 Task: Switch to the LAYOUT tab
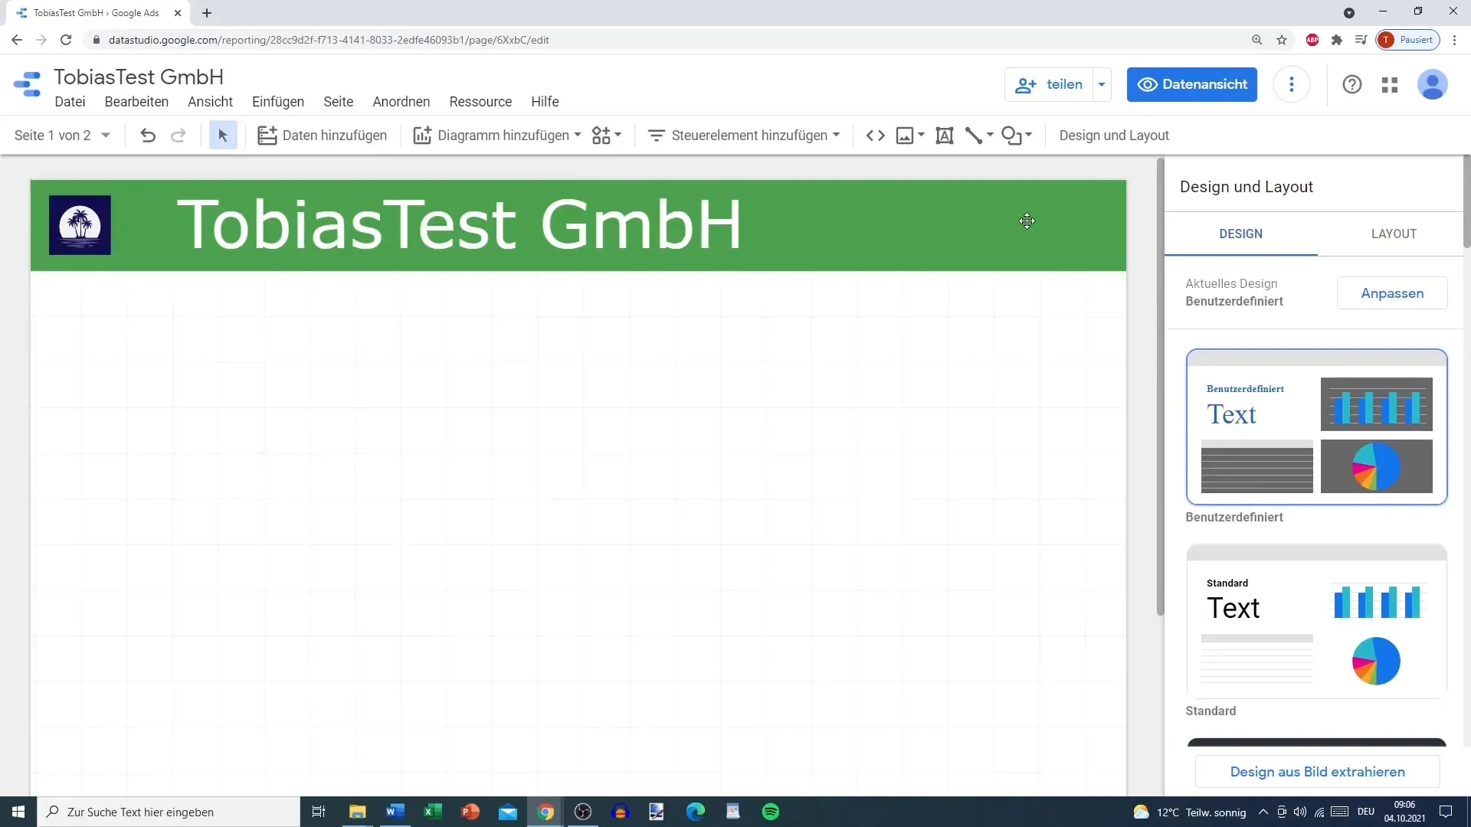[x=1394, y=234]
